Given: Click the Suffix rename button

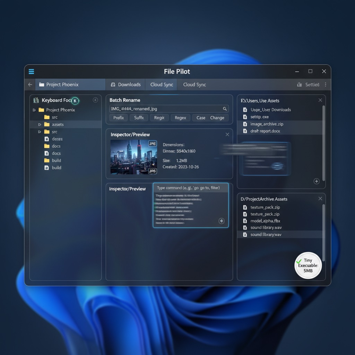Looking at the screenshot, I should [139, 118].
